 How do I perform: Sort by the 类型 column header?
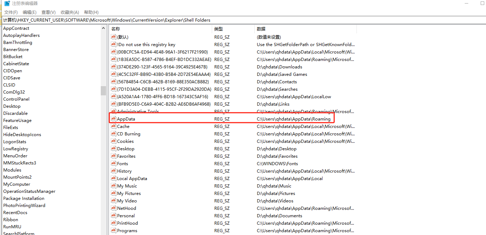pos(233,29)
